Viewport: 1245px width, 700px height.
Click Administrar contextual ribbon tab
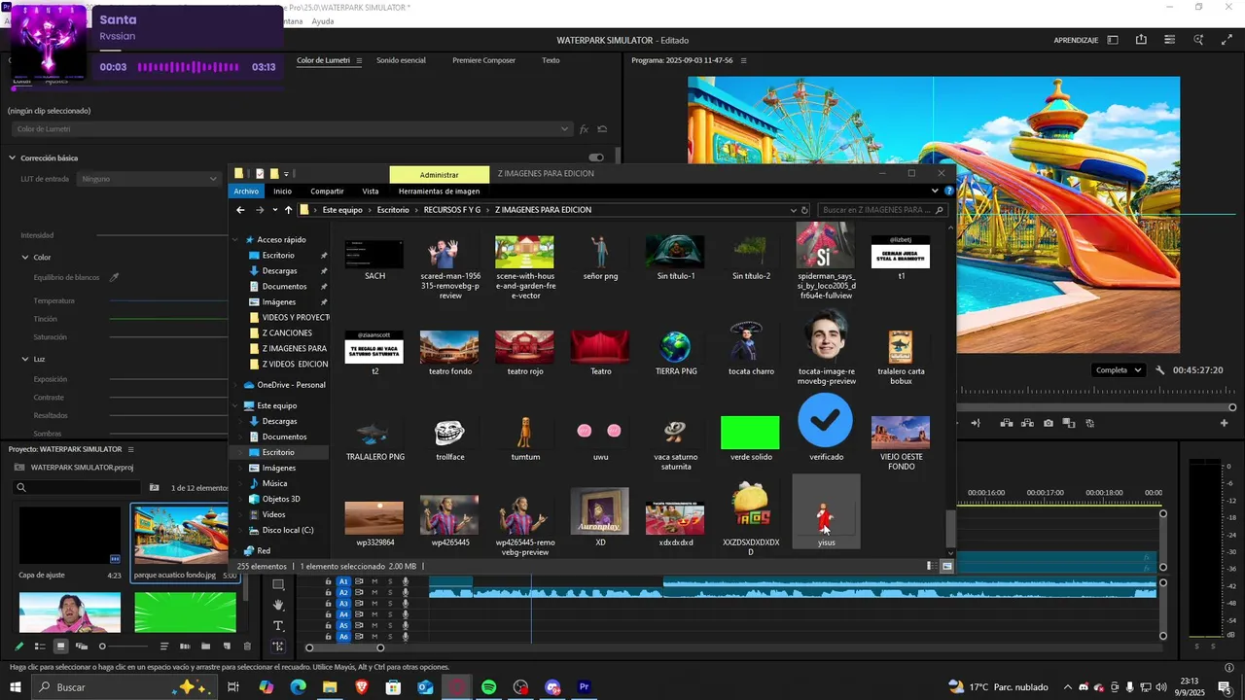click(x=439, y=174)
